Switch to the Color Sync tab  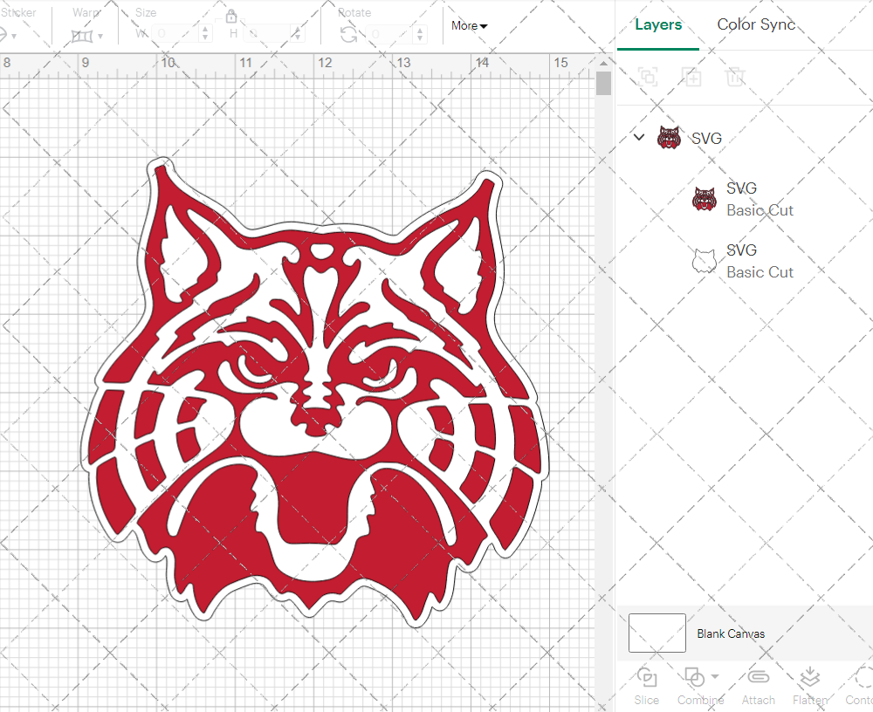756,24
